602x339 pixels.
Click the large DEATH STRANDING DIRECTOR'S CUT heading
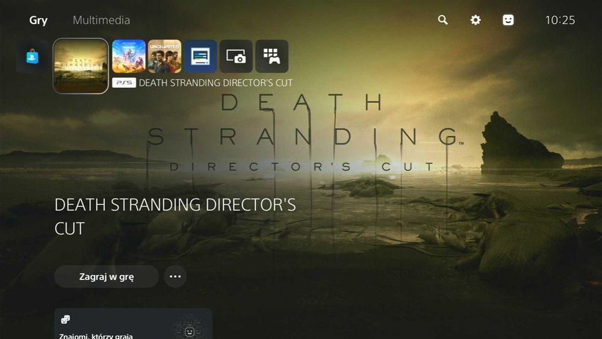pos(175,217)
